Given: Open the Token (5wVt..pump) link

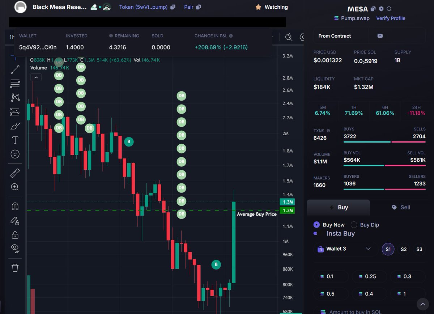Looking at the screenshot, I should tap(144, 7).
